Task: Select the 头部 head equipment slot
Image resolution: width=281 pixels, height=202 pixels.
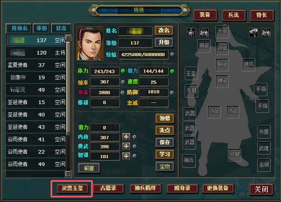Action: [x=222, y=31]
